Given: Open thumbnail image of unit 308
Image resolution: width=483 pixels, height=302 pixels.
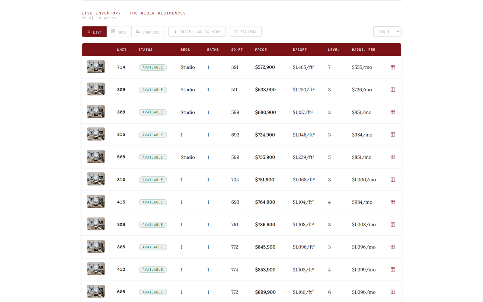Looking at the screenshot, I should click(x=96, y=111).
